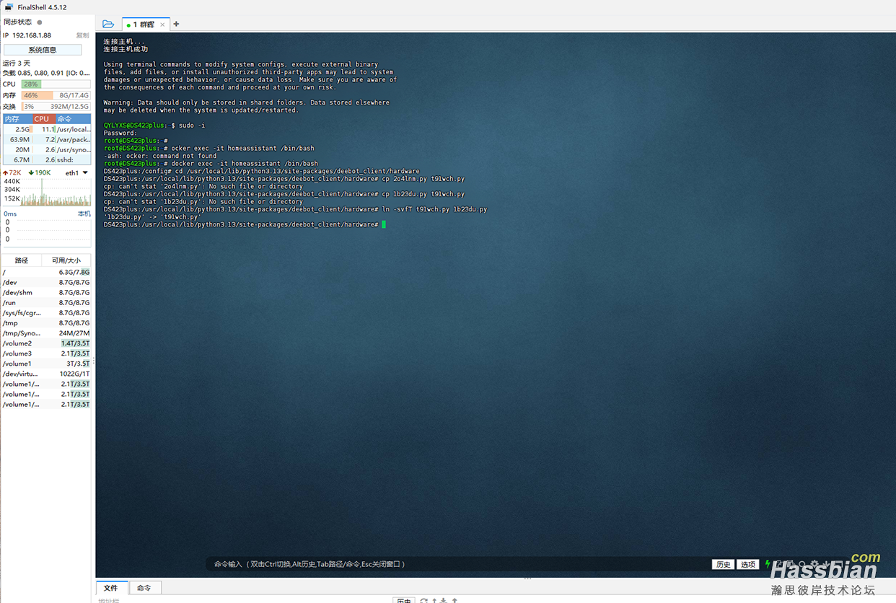Click the sync status indicator dot

(40, 22)
